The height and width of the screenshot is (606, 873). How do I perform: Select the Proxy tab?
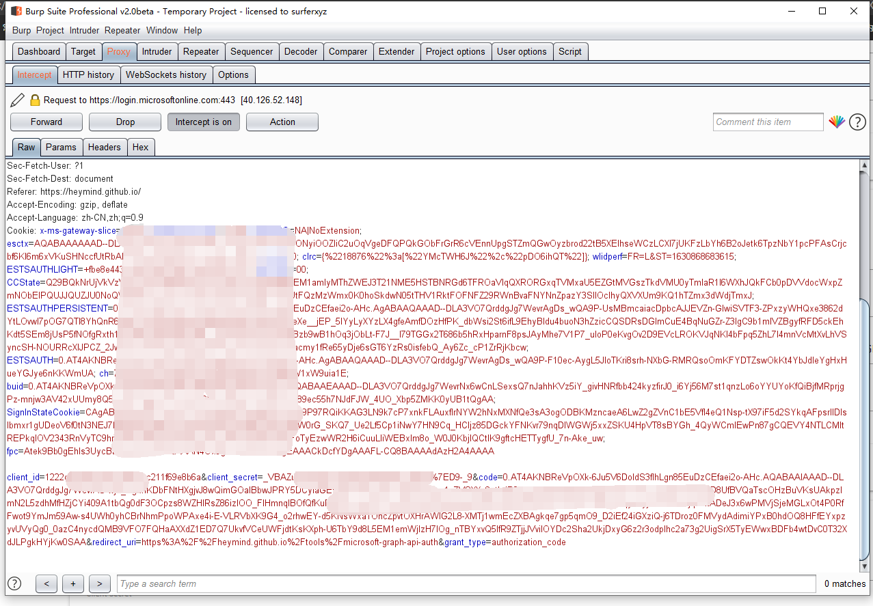[x=119, y=51]
